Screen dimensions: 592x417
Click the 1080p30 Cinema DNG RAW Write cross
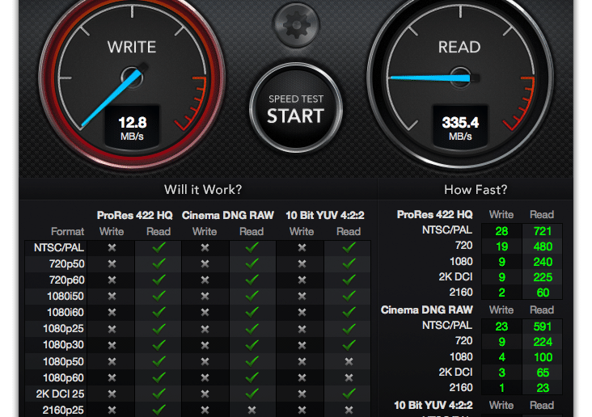click(205, 345)
